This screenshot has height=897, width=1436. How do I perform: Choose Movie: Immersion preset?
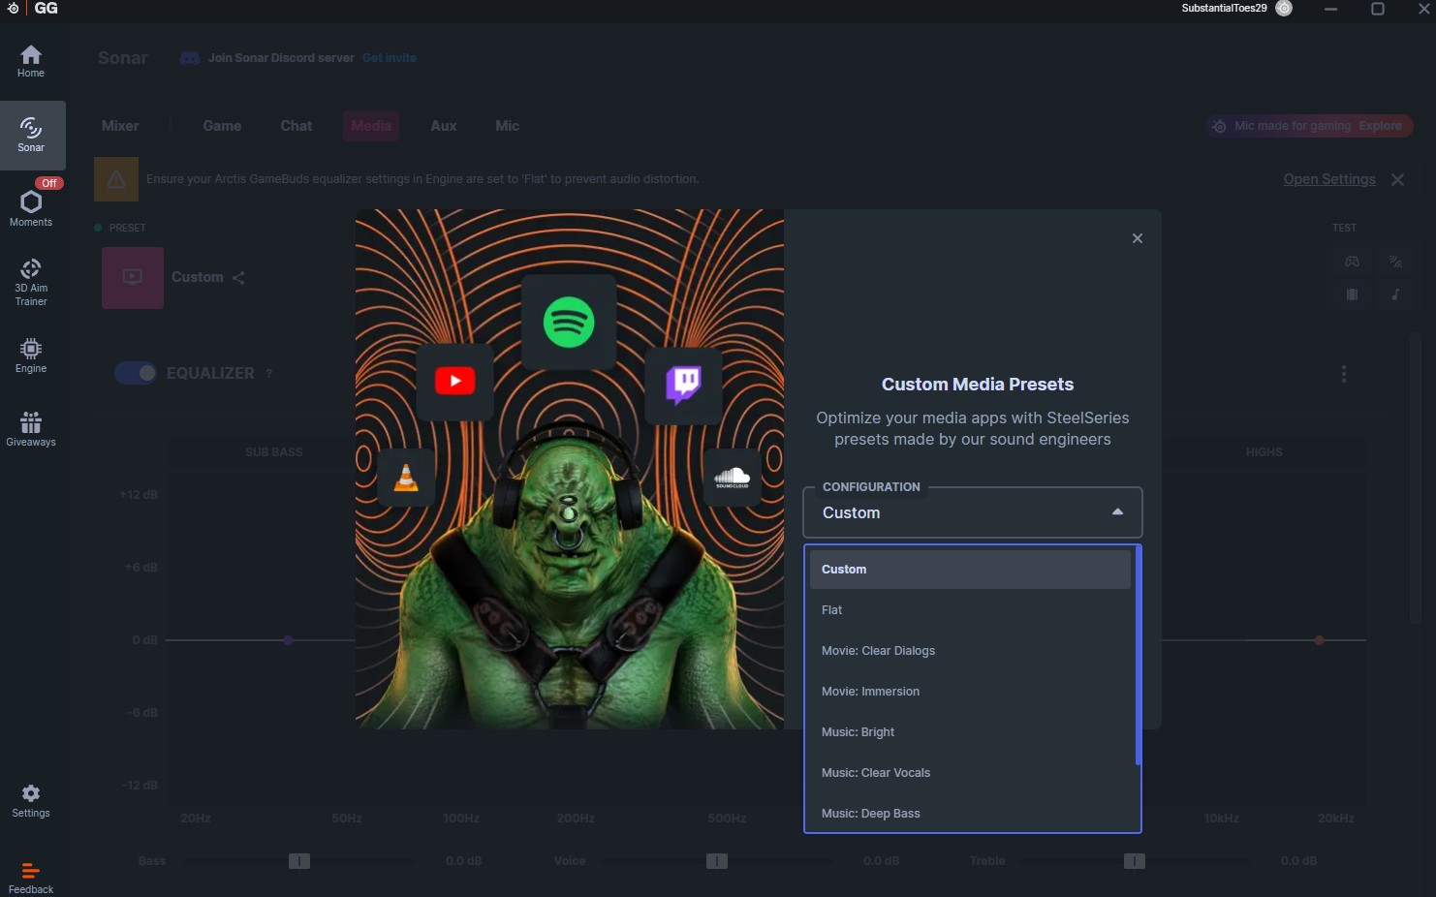pos(970,692)
